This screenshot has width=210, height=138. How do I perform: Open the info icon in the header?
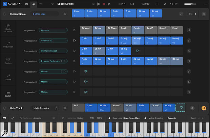[157, 4]
